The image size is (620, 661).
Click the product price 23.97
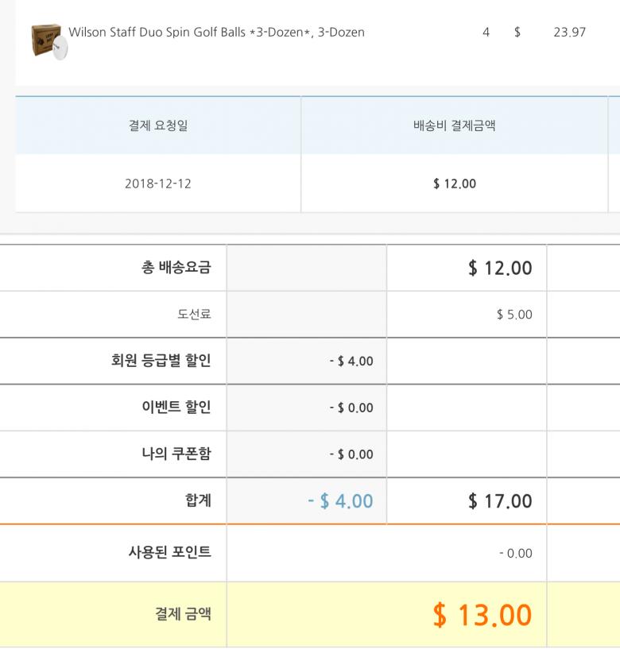pos(569,33)
